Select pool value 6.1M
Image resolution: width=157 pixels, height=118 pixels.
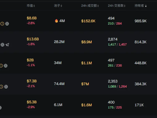coord(58,105)
